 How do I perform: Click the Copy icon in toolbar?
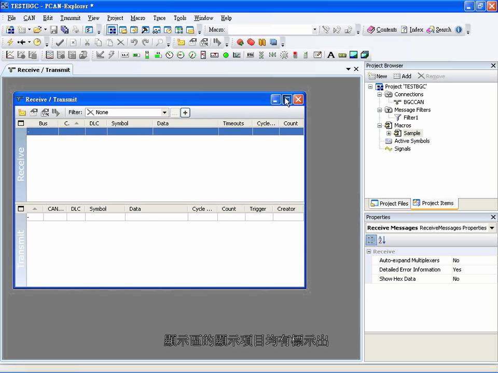[98, 42]
